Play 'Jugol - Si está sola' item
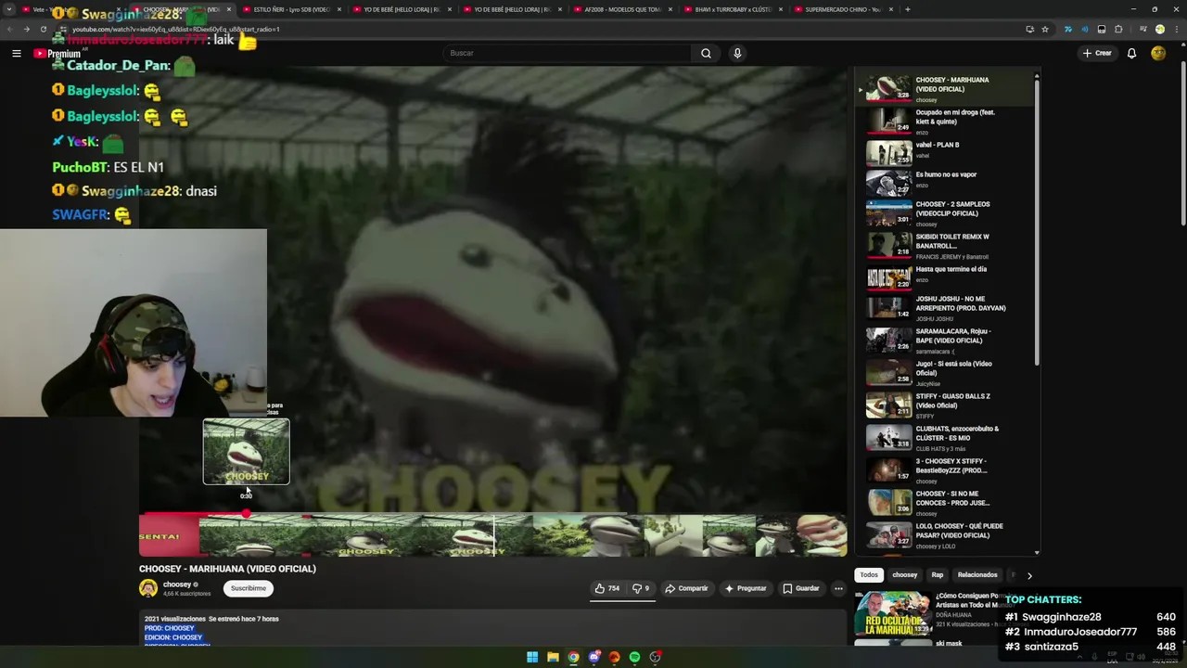 pos(944,373)
